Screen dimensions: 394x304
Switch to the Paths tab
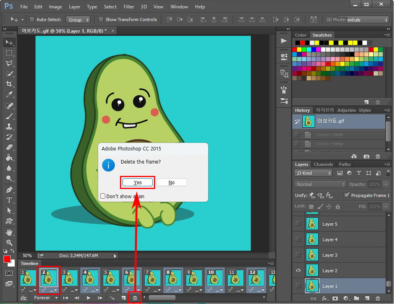click(345, 164)
